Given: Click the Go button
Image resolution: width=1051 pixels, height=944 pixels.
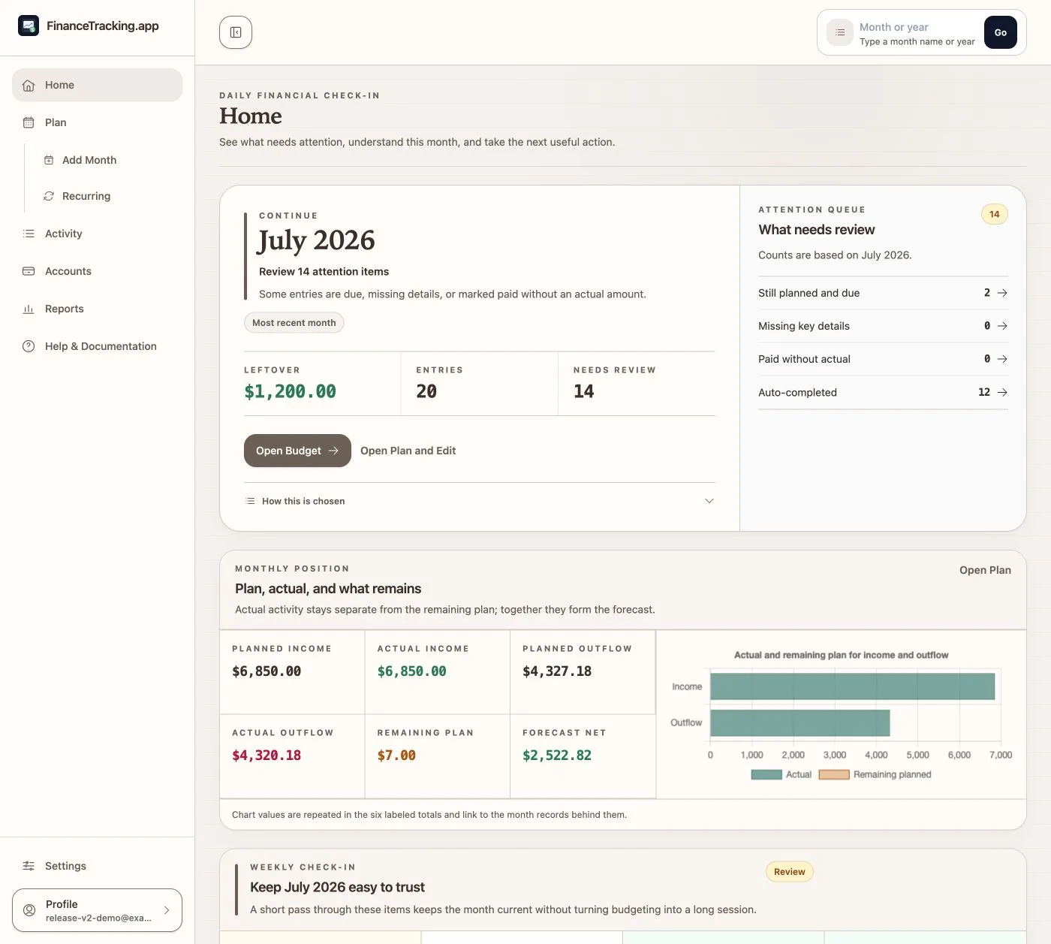Looking at the screenshot, I should point(1001,32).
